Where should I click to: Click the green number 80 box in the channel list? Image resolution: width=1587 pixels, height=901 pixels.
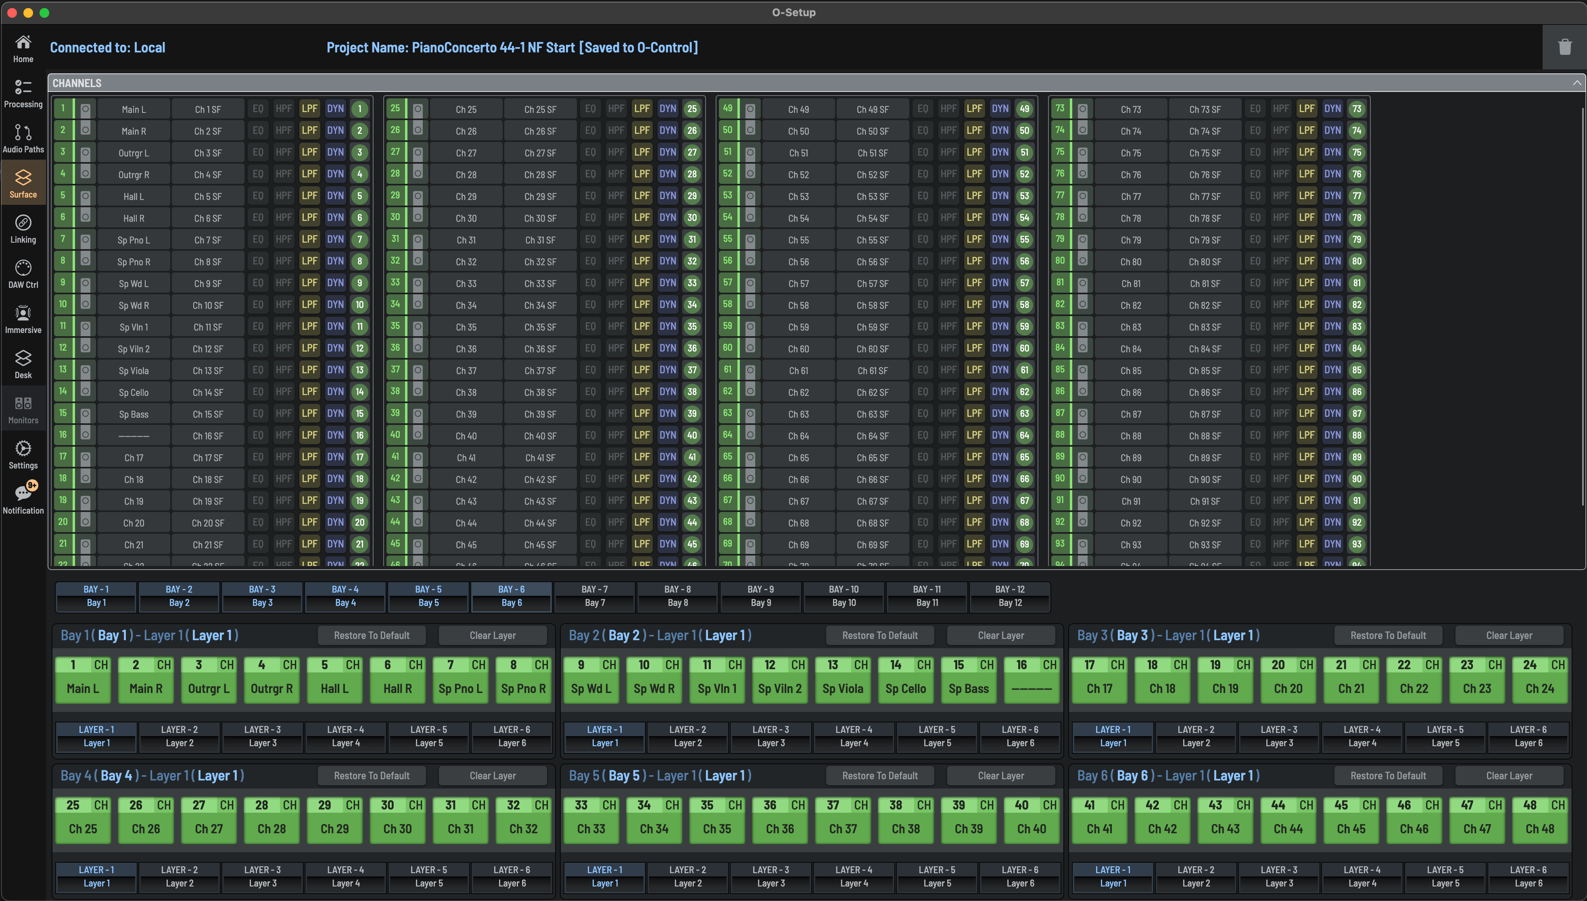pos(1060,260)
